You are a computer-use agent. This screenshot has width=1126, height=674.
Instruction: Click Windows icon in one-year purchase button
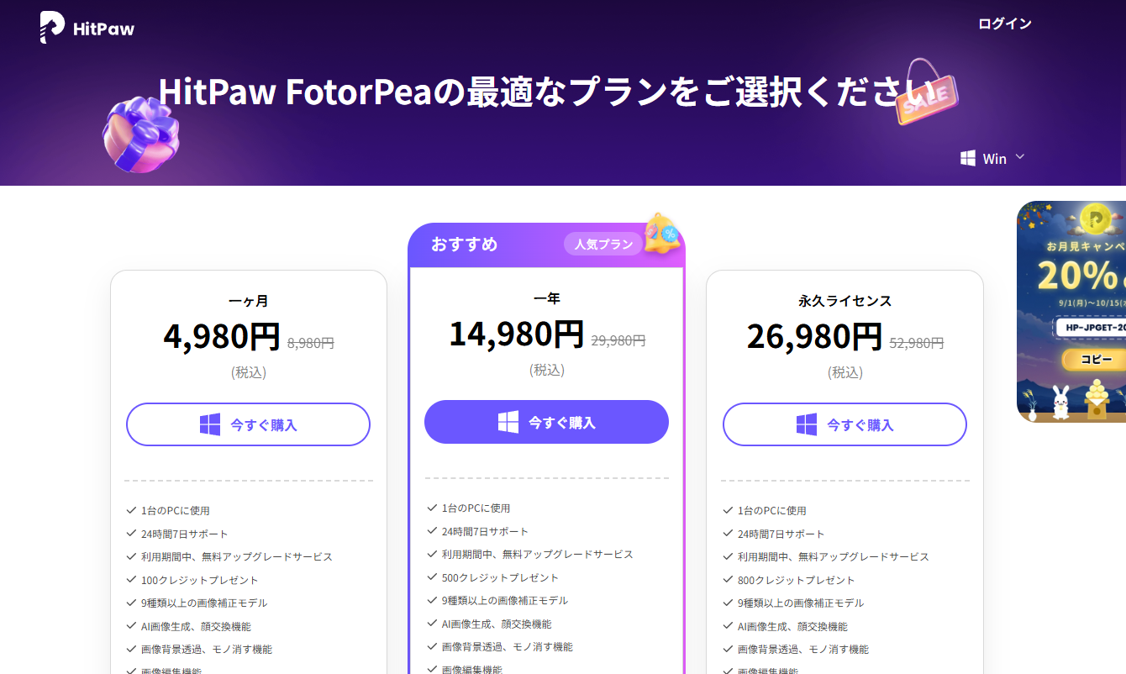[x=508, y=422]
